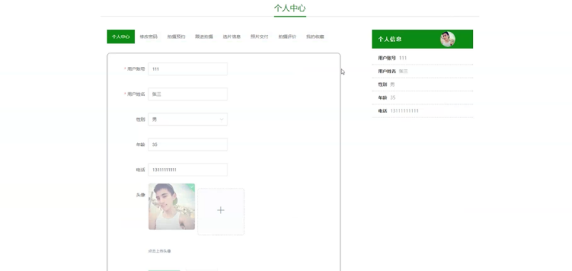
Task: Open the 个人中心 tab
Action: [121, 36]
